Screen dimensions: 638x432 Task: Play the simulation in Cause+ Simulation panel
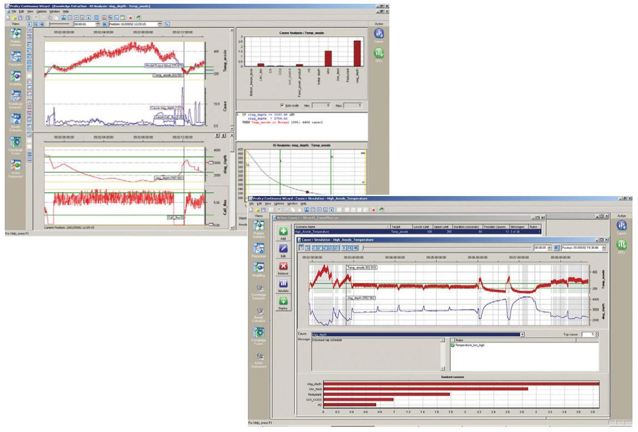click(x=344, y=248)
